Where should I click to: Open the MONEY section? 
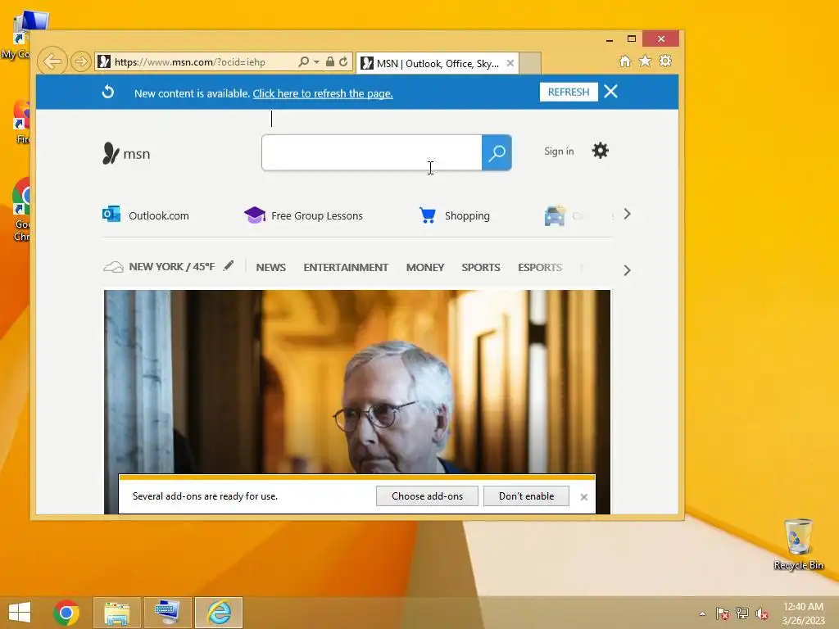tap(425, 268)
